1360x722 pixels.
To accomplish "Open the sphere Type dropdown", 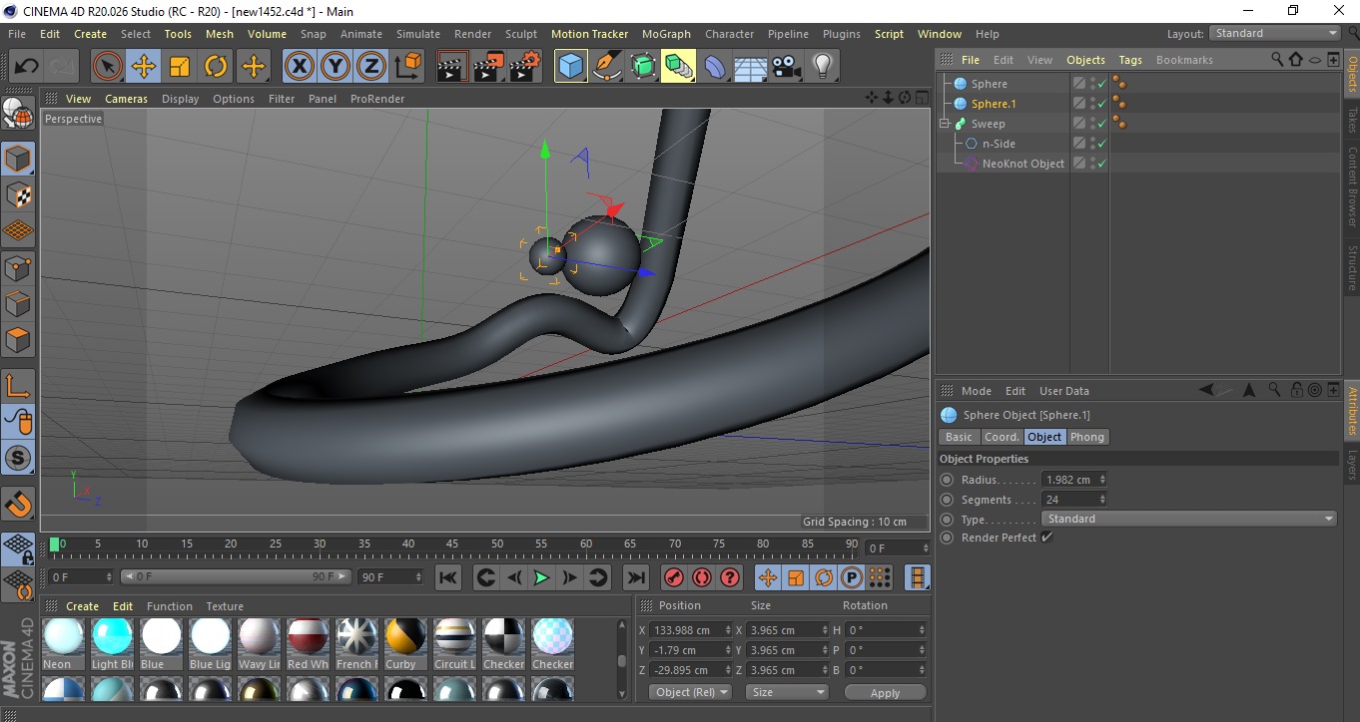I will 1188,519.
